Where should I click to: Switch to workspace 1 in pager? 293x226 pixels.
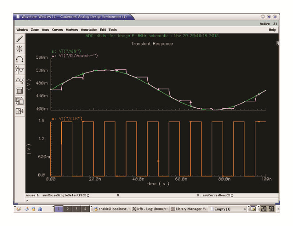pos(59,209)
